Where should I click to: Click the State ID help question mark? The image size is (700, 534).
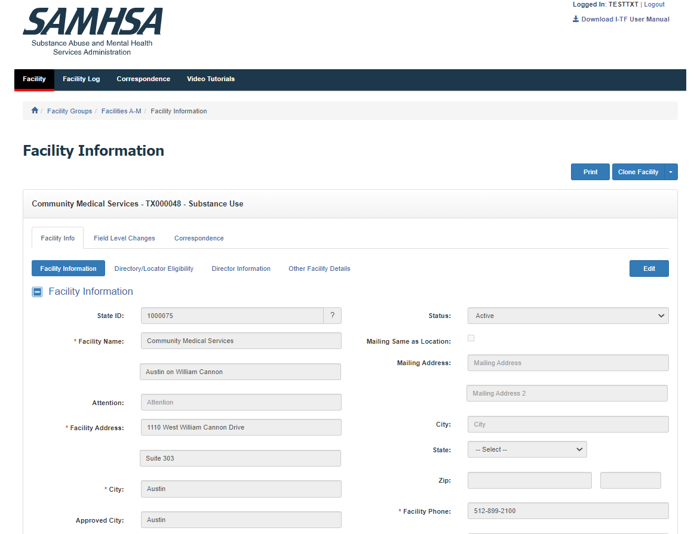coord(332,316)
